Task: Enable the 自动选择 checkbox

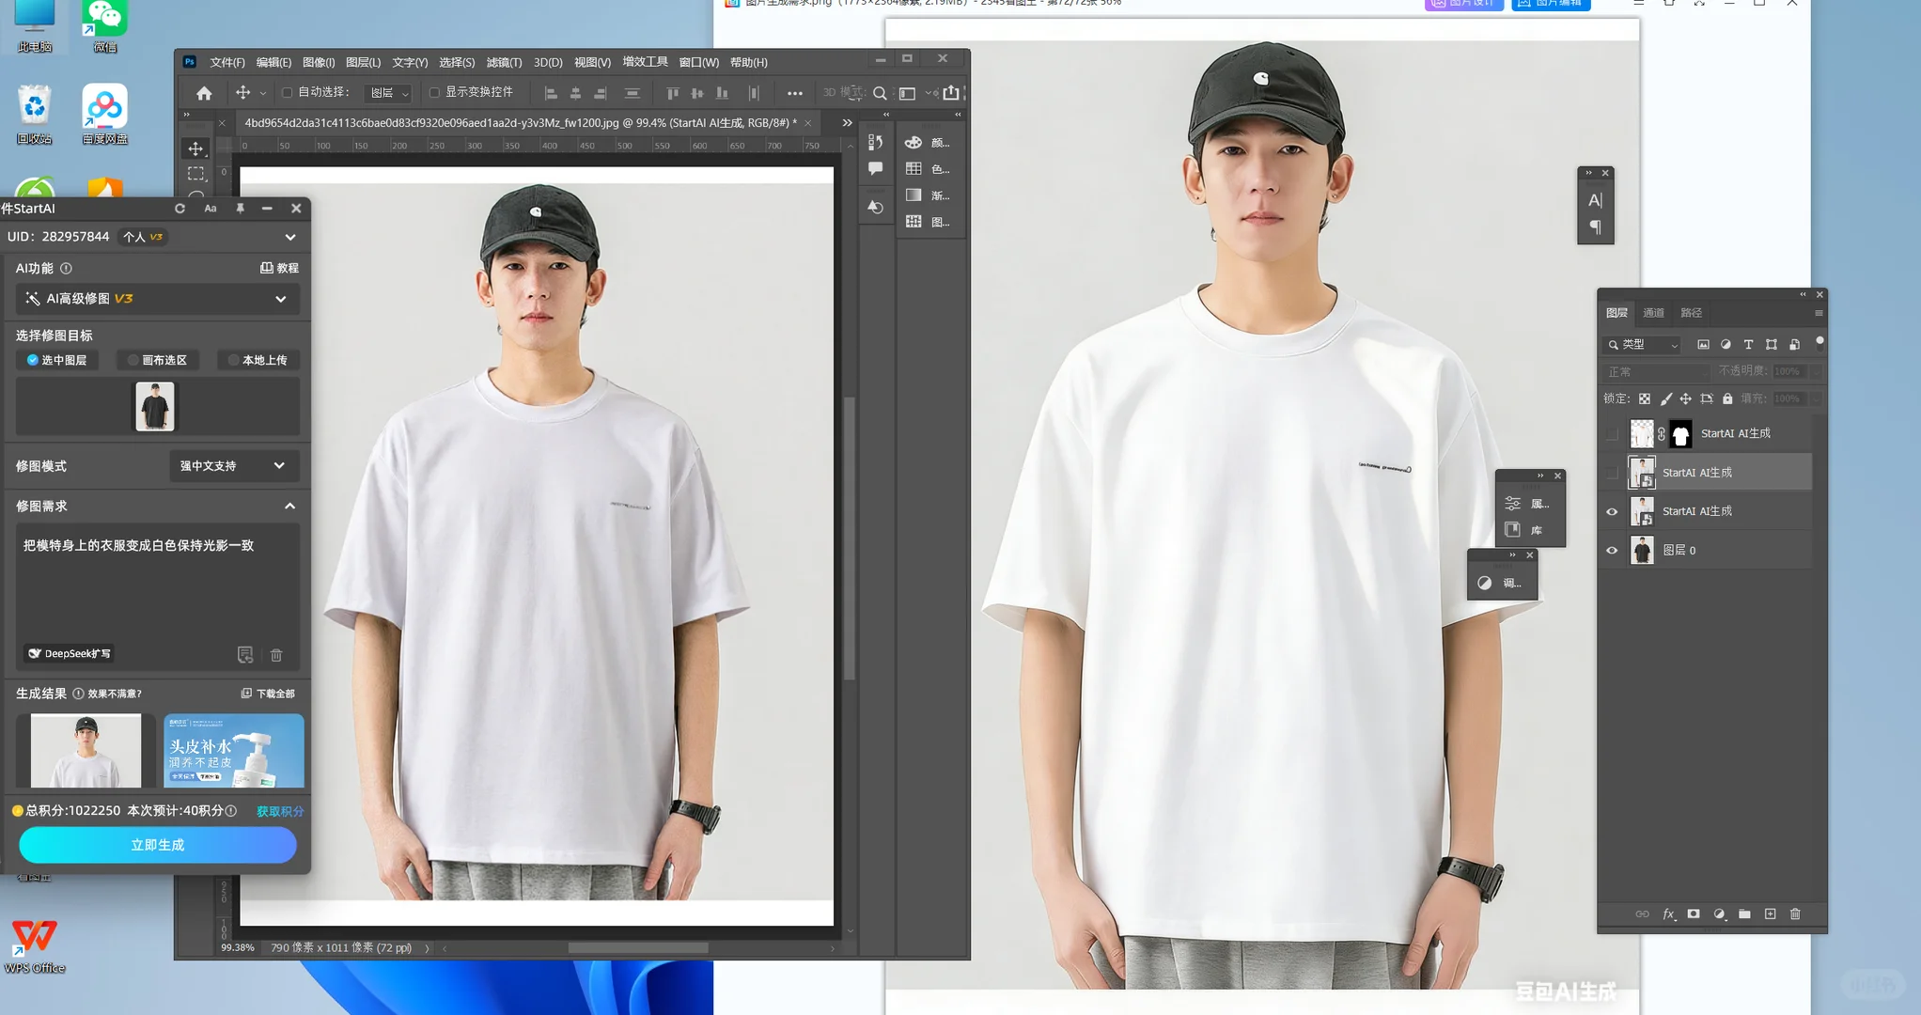Action: [x=288, y=93]
